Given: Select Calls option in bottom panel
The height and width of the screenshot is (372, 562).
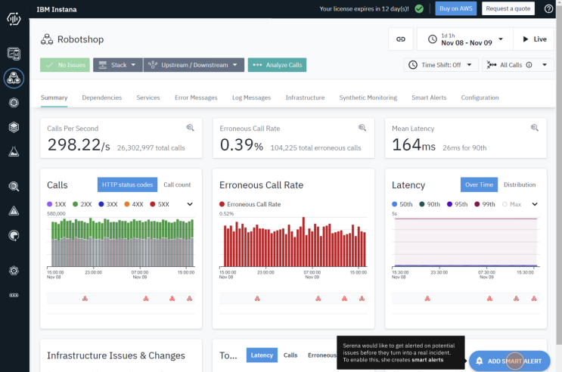Looking at the screenshot, I should [x=290, y=355].
